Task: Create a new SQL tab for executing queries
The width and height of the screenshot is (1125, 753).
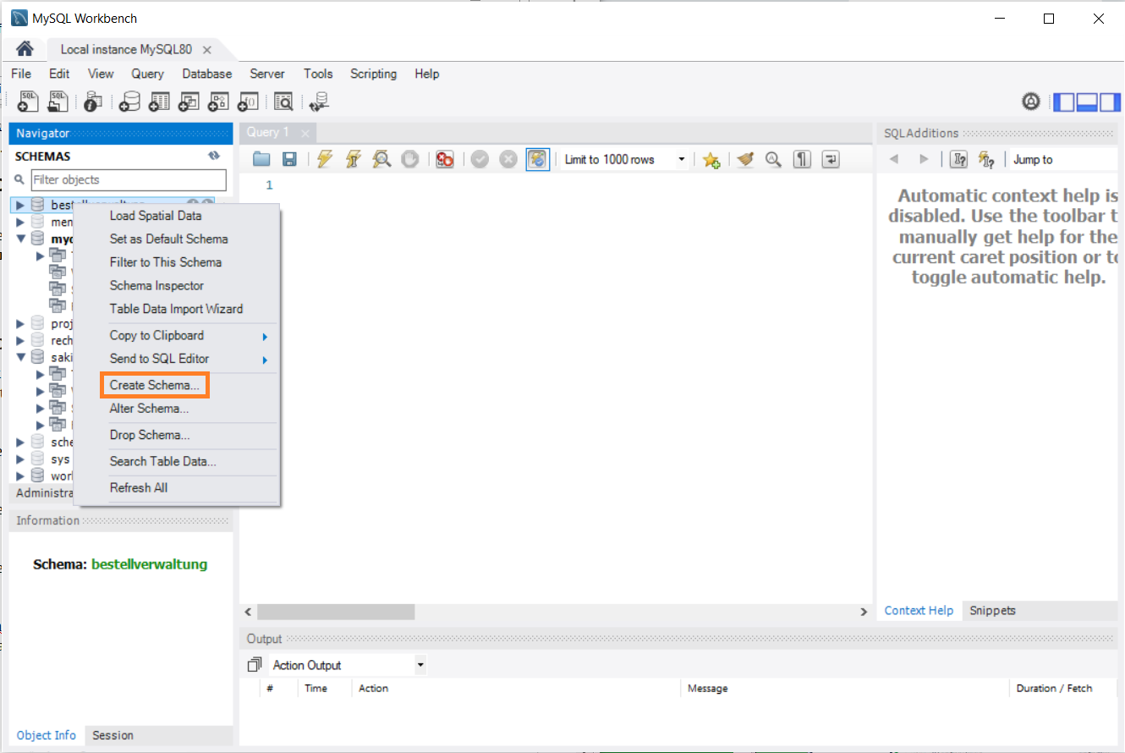Action: (27, 101)
